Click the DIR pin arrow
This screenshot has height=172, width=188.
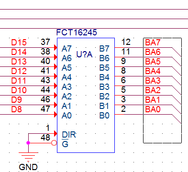[55, 133]
